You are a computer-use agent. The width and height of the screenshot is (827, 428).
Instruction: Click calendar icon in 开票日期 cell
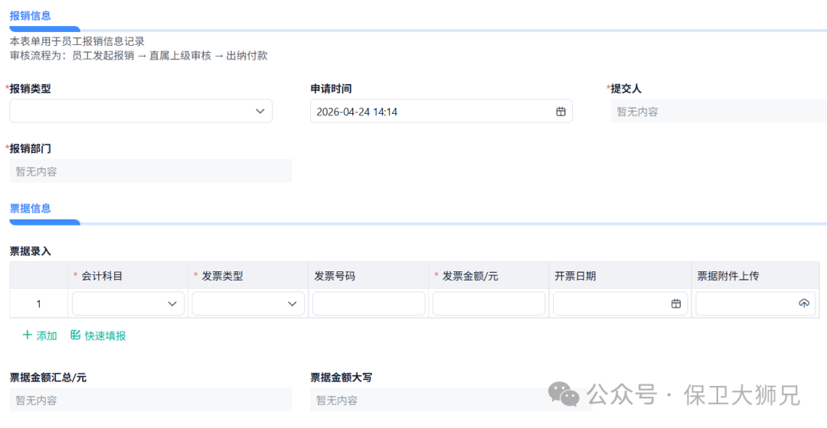(x=676, y=303)
